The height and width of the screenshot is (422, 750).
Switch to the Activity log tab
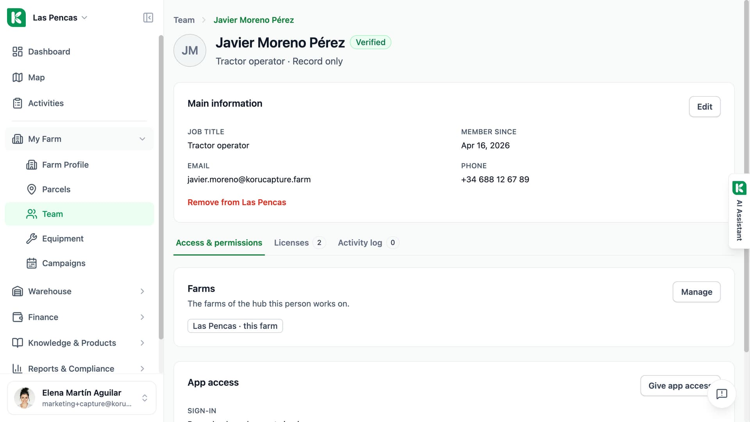368,243
